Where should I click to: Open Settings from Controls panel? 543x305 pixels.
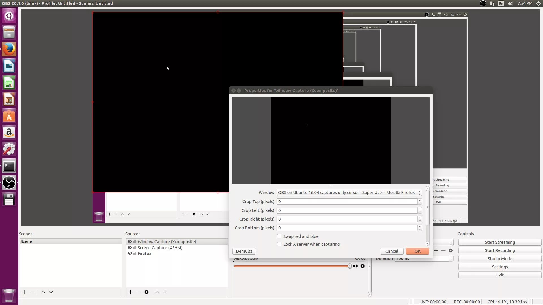[x=499, y=266]
